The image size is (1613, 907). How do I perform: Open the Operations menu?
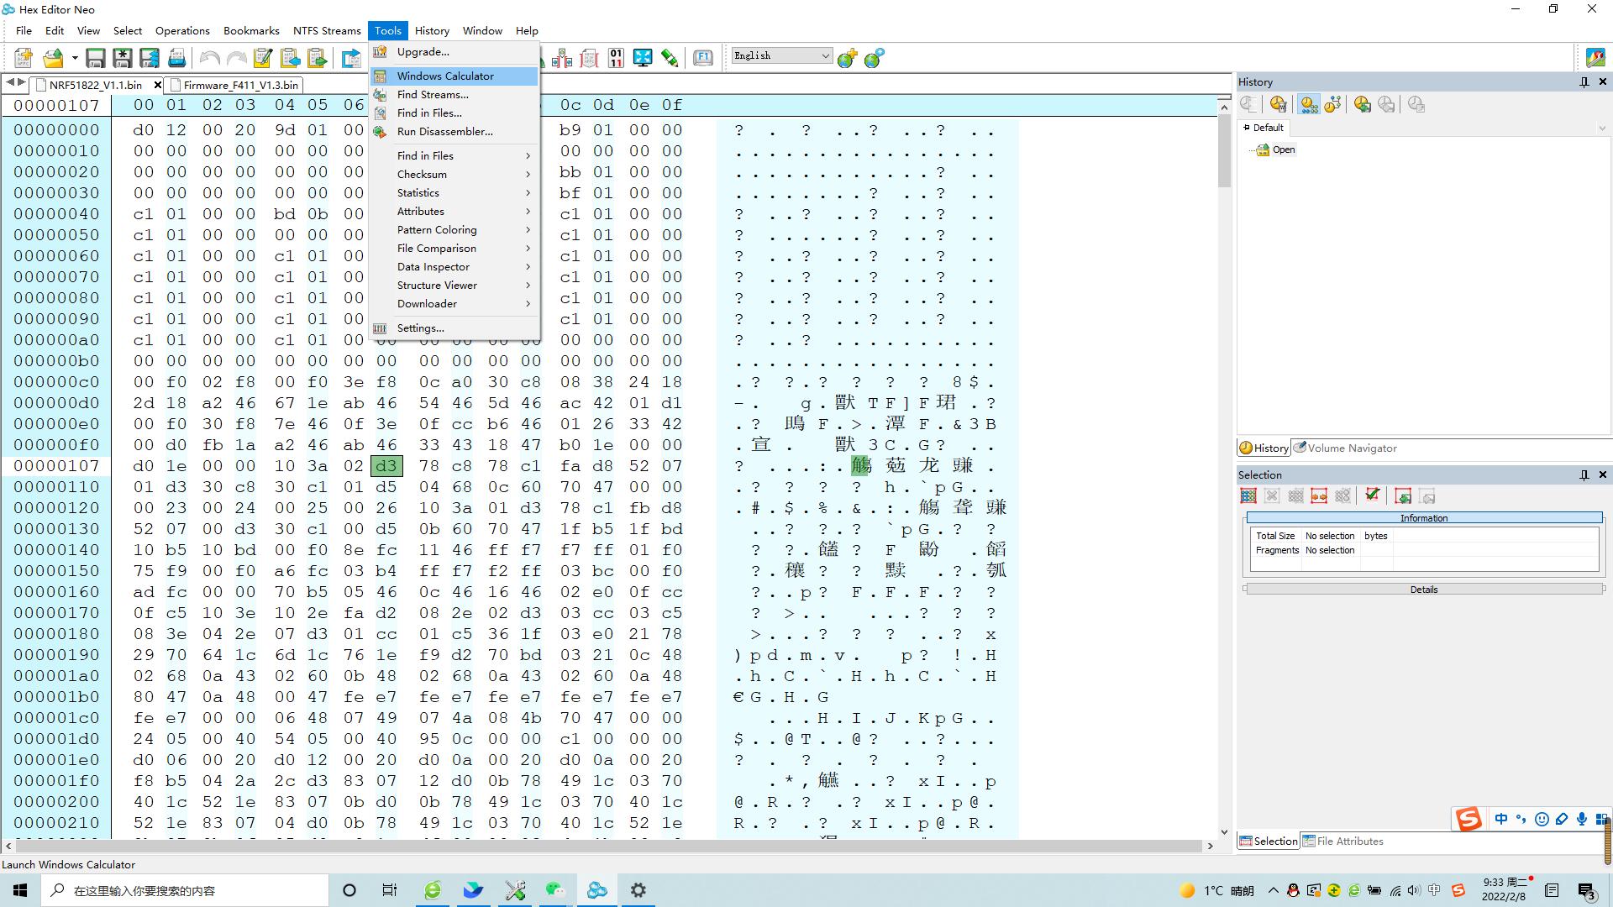[182, 30]
